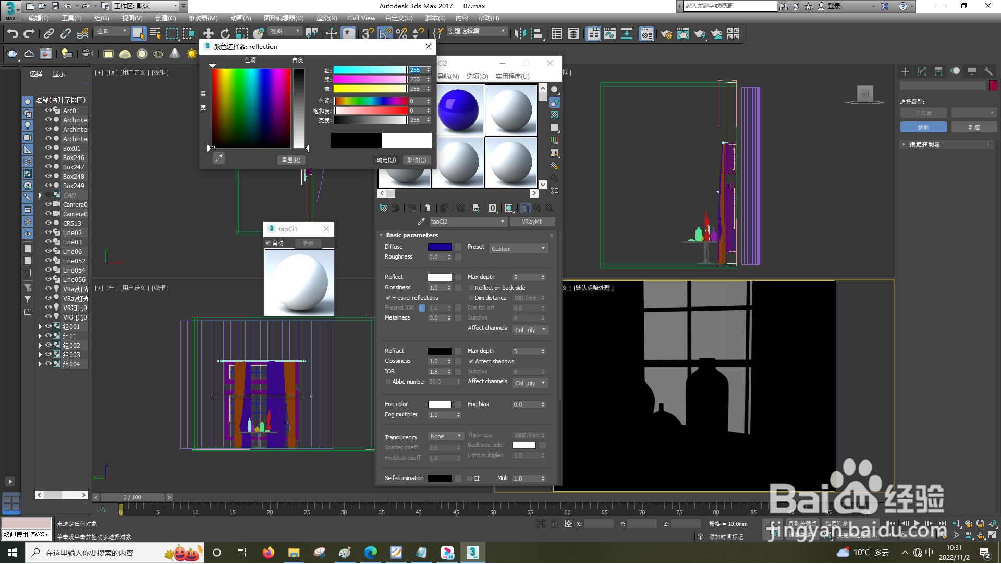Click the color sampler eyedropper in color selector
The height and width of the screenshot is (564, 1001).
tap(219, 158)
